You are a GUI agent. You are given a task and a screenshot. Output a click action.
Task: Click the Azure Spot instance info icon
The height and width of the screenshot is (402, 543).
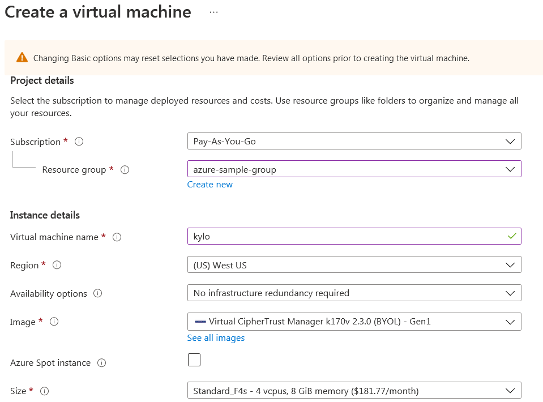101,363
